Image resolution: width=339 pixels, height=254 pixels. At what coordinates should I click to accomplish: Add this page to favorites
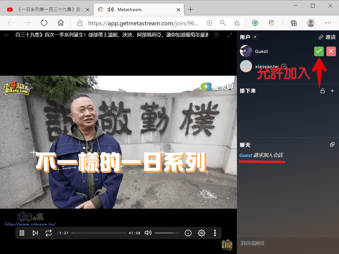point(237,23)
